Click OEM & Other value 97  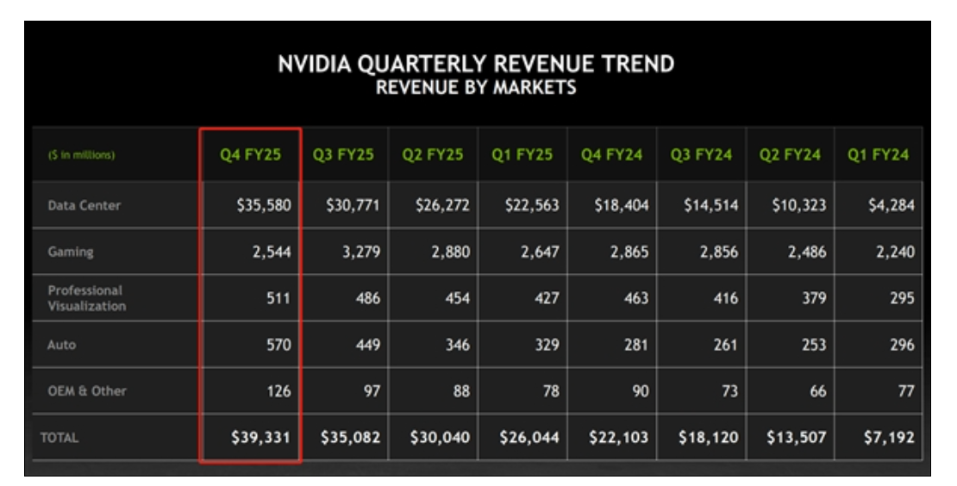point(372,391)
